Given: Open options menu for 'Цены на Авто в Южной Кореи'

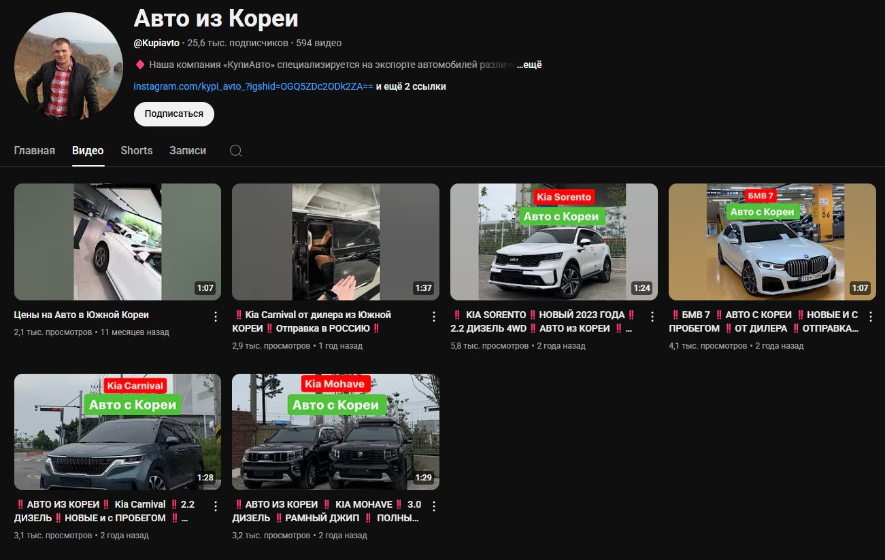Looking at the screenshot, I should coord(216,317).
